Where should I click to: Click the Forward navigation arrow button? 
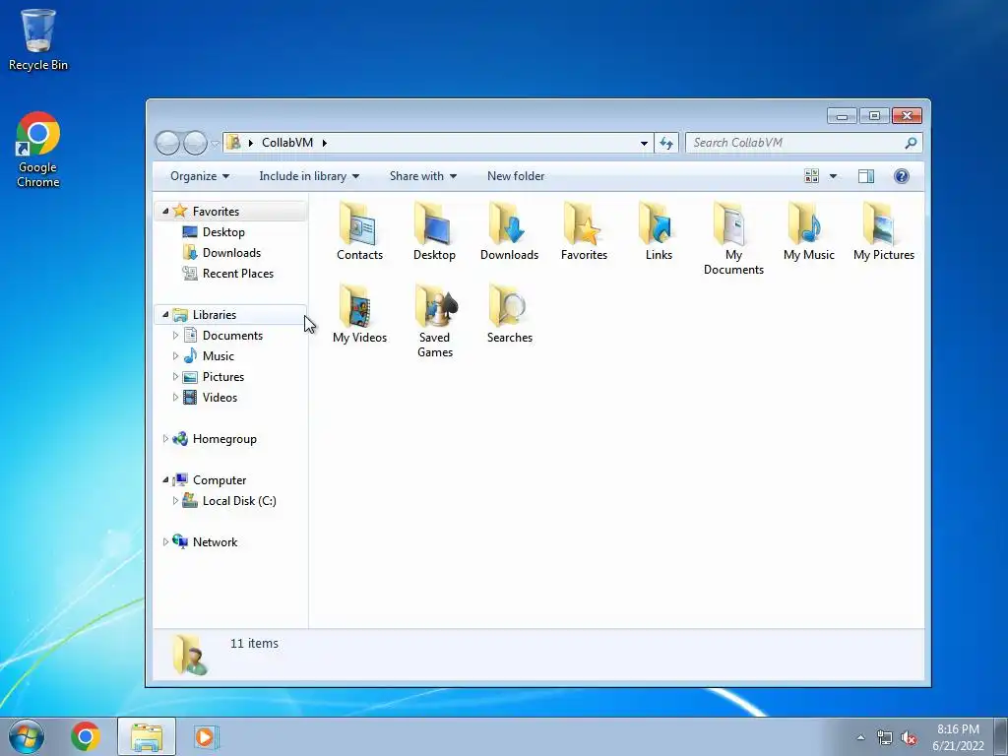click(195, 143)
